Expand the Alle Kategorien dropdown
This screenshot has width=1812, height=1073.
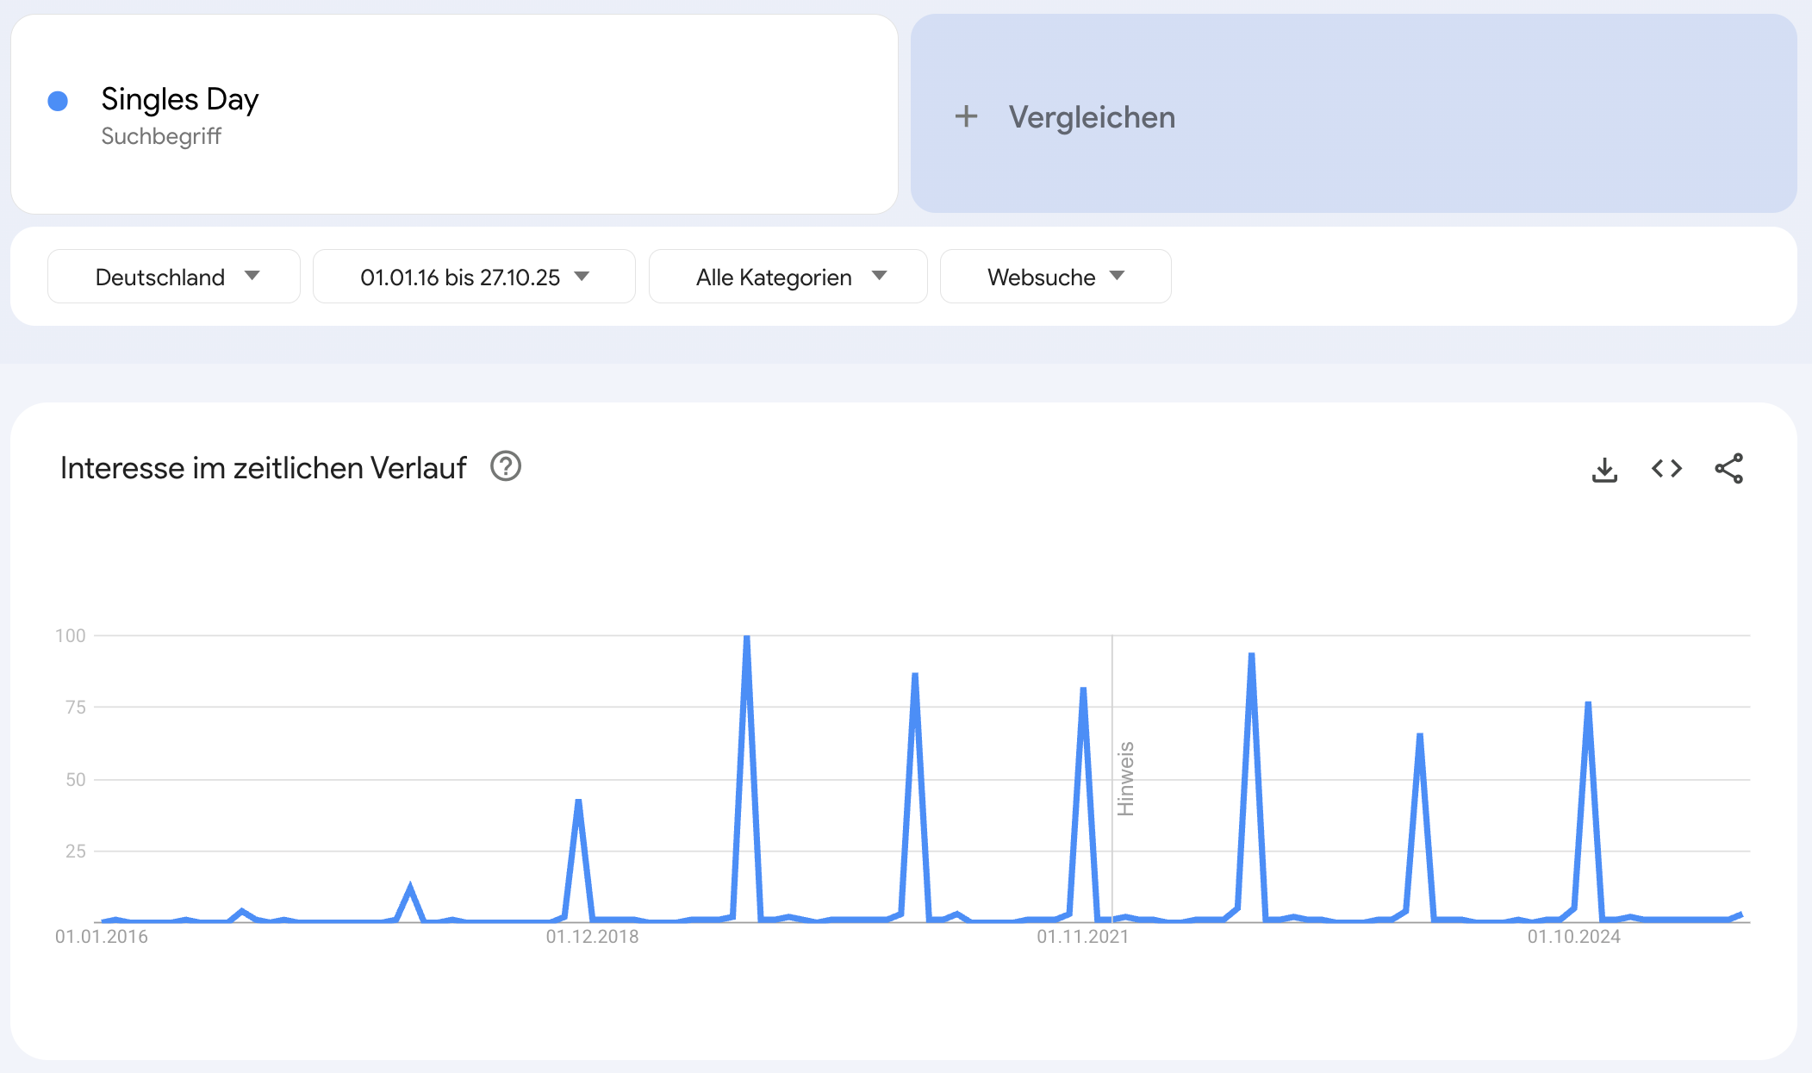[x=788, y=277]
